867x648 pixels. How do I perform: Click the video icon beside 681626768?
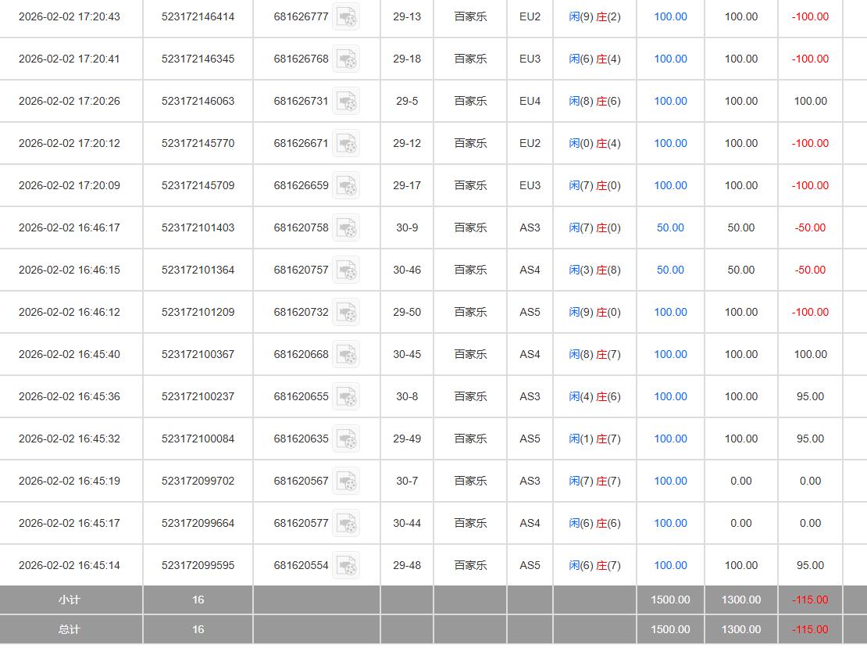(x=346, y=59)
